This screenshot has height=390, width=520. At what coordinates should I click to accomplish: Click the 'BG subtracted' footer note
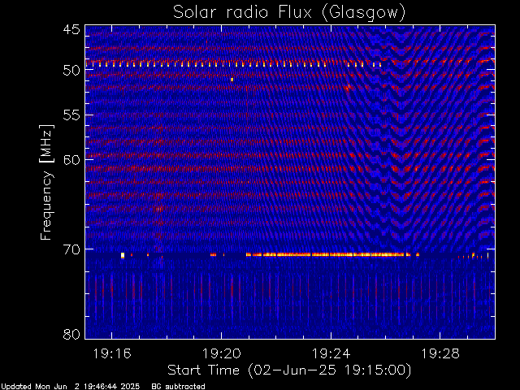tap(178, 387)
